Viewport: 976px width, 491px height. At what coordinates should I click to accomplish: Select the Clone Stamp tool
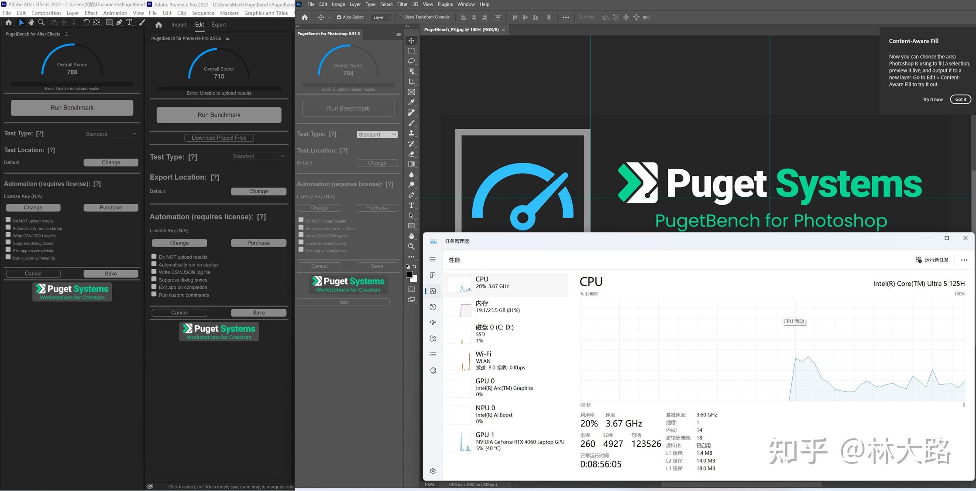[x=411, y=133]
